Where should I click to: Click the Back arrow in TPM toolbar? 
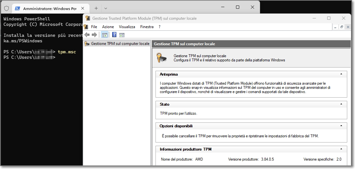tap(87, 35)
